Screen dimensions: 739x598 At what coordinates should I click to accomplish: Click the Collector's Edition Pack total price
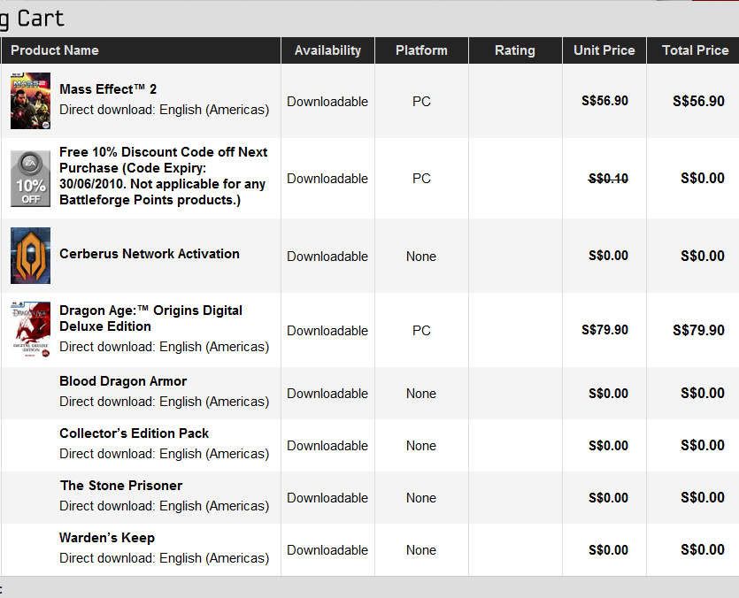[x=703, y=445]
